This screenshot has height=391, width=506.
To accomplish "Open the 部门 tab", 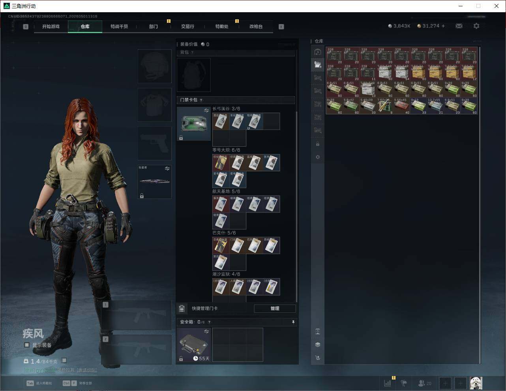I will pos(154,26).
